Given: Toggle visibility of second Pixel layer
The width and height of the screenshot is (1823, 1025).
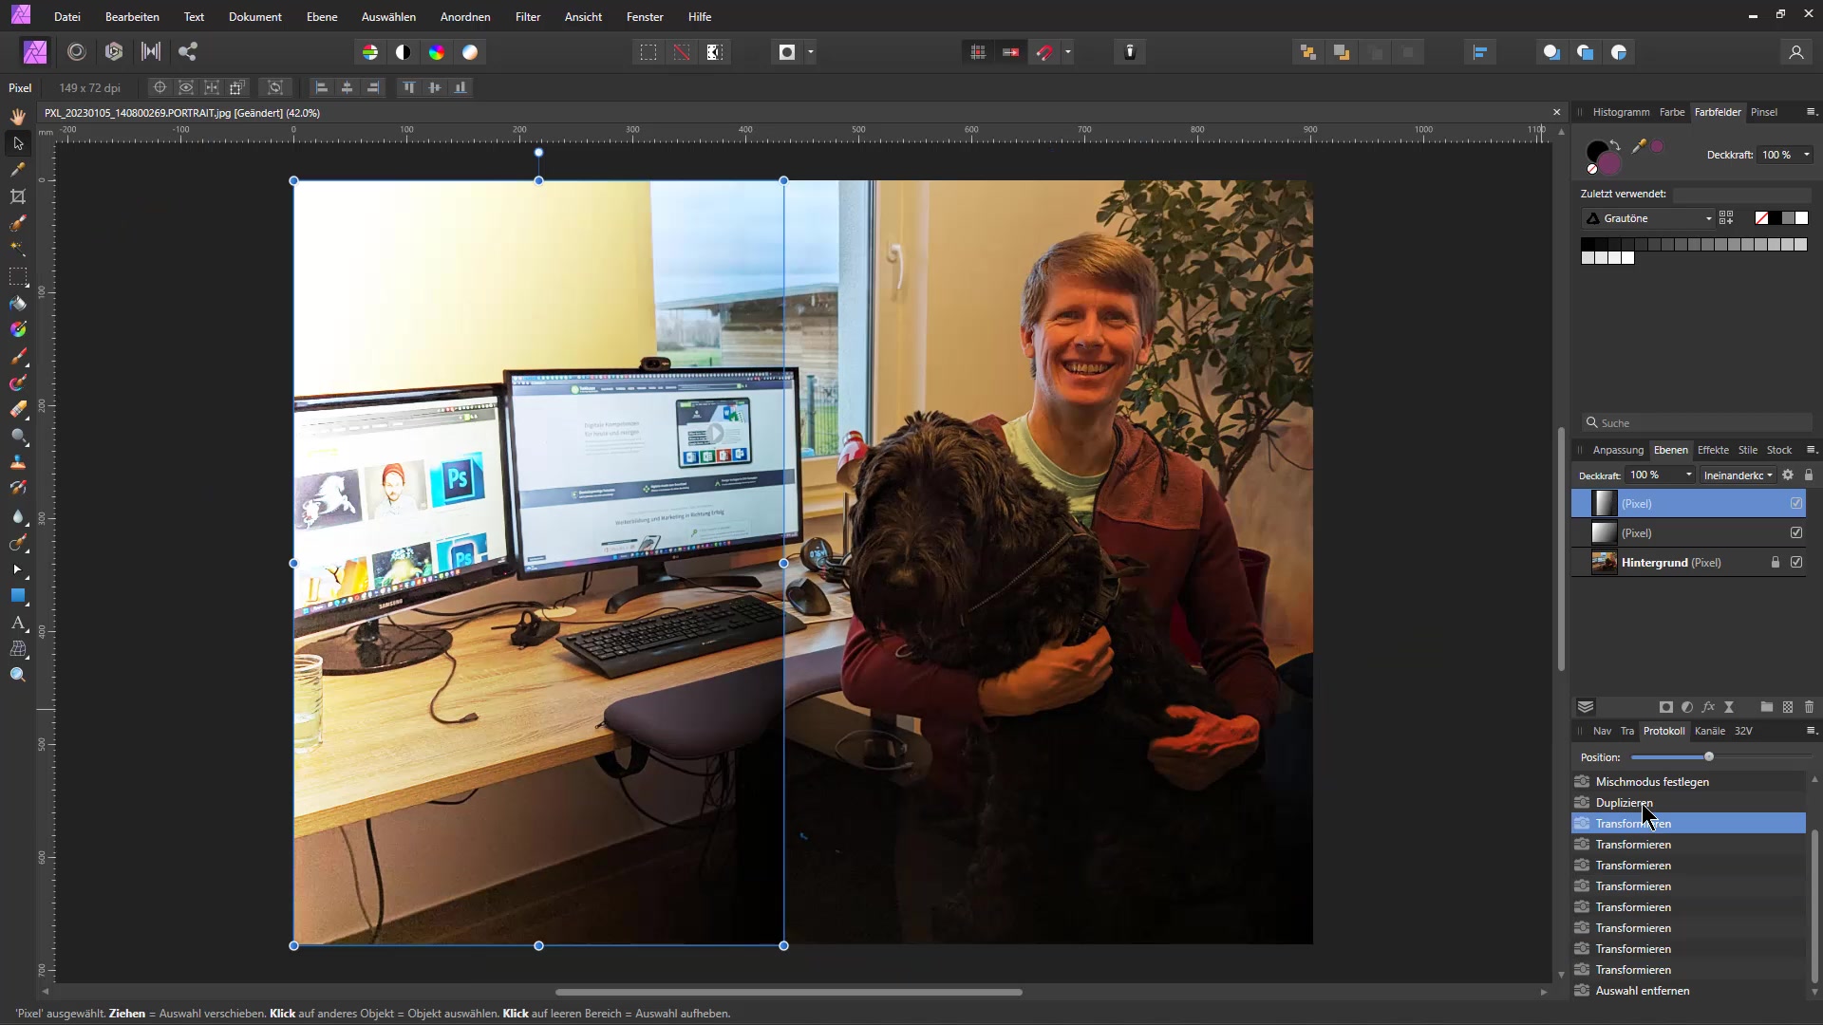Looking at the screenshot, I should (x=1796, y=533).
